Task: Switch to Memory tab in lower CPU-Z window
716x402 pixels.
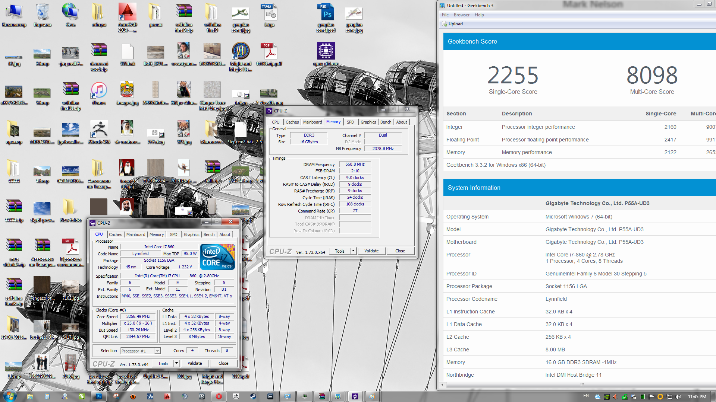Action: point(157,234)
